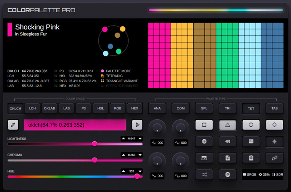Decrease the Hue value with the down arrow
The width and height of the screenshot is (291, 192).
point(140,171)
